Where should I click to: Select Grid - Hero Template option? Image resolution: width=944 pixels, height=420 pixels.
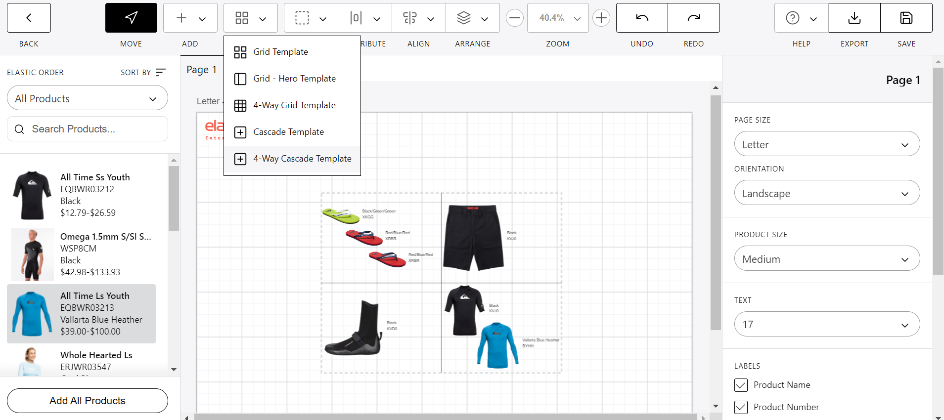294,79
